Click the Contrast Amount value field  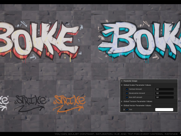(164, 89)
